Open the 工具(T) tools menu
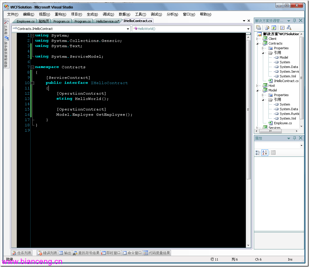The height and width of the screenshot is (267, 309). coord(140,14)
